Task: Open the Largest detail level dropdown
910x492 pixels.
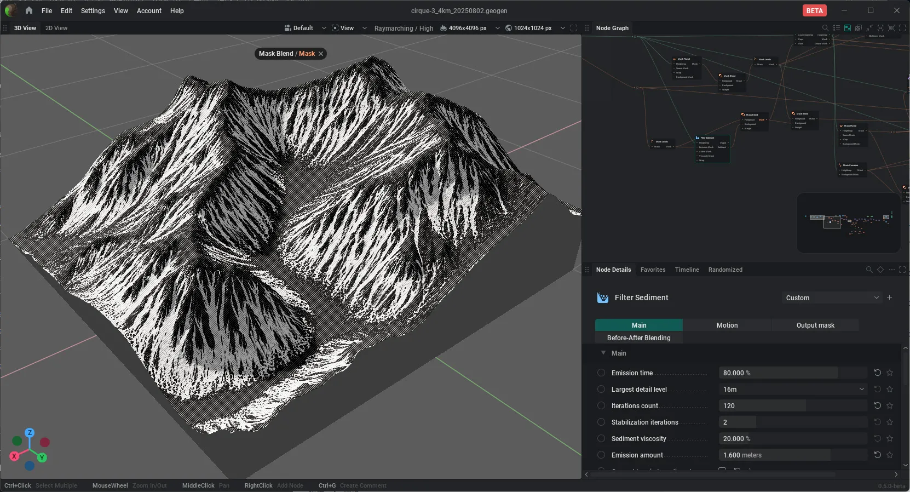Action: coord(793,389)
